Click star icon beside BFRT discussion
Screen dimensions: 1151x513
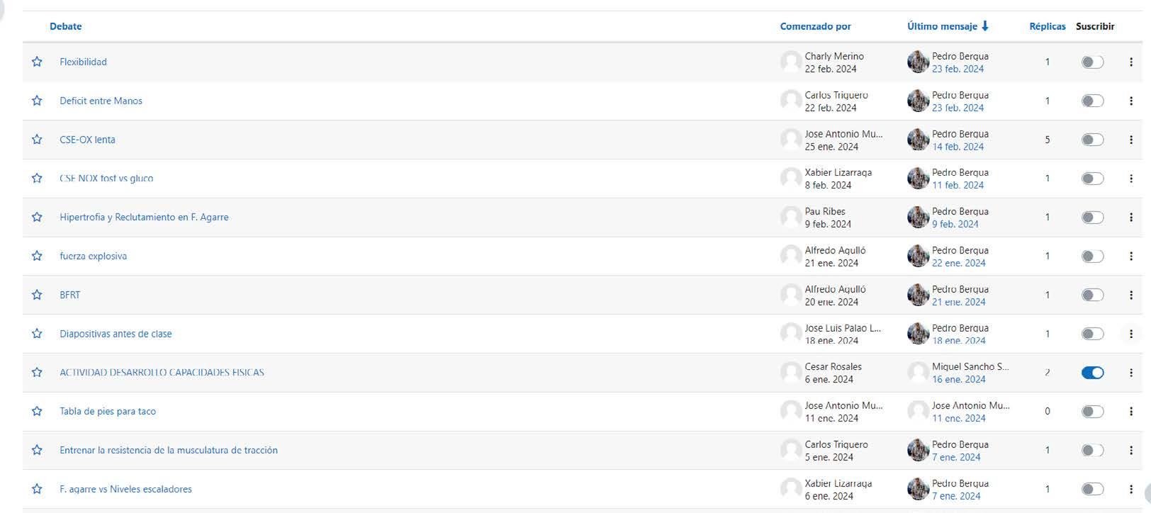(x=37, y=295)
